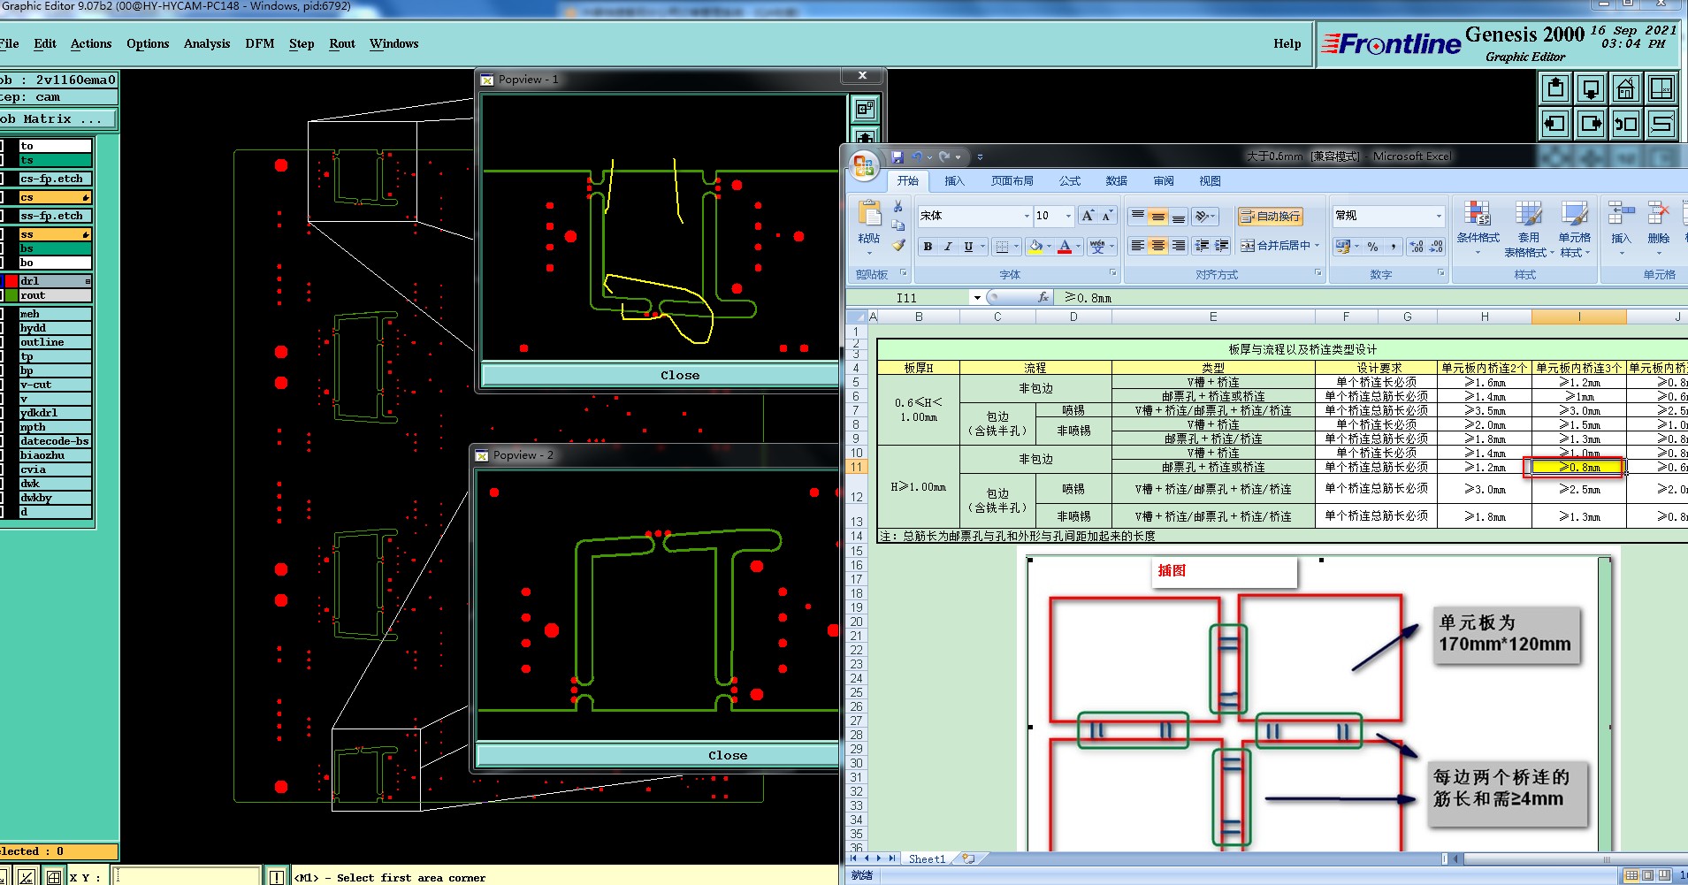The image size is (1688, 885).
Task: Click the percent style icon
Action: (1372, 247)
